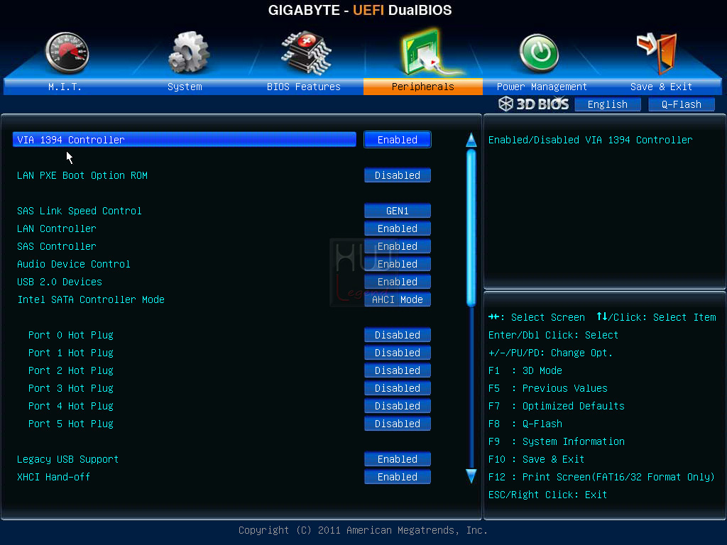This screenshot has height=545, width=727.
Task: Select Intel SATA Controller Mode label
Action: [91, 299]
